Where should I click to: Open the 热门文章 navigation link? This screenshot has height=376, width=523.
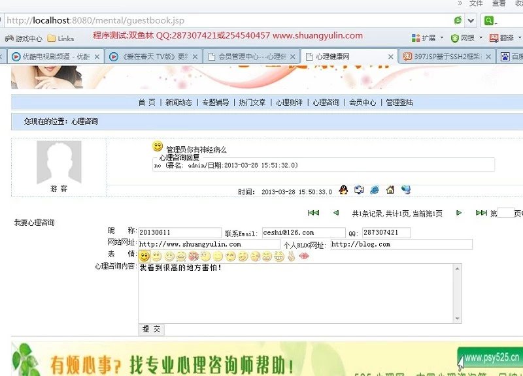(252, 102)
